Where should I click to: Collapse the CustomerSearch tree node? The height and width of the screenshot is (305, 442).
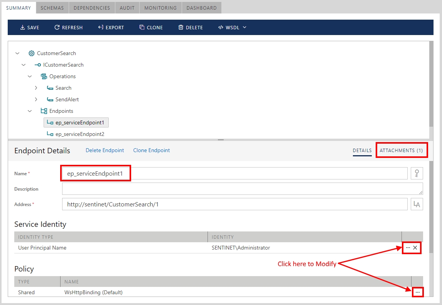(17, 54)
